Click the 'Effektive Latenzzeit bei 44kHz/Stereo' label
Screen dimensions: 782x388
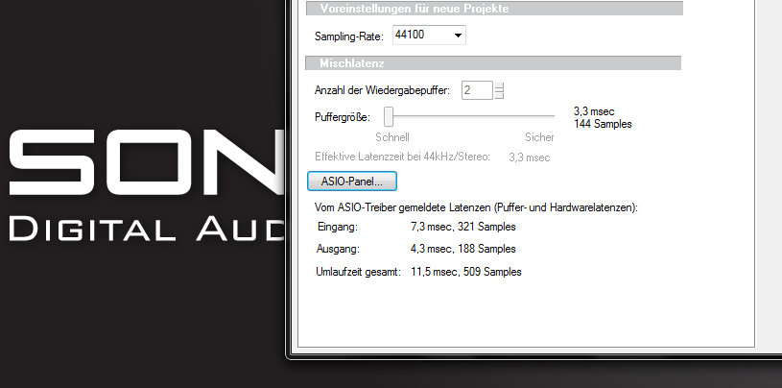point(402,157)
